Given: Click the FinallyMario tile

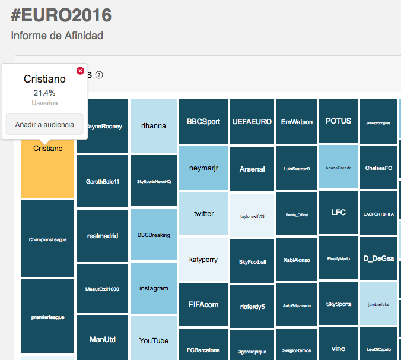Looking at the screenshot, I should [338, 258].
